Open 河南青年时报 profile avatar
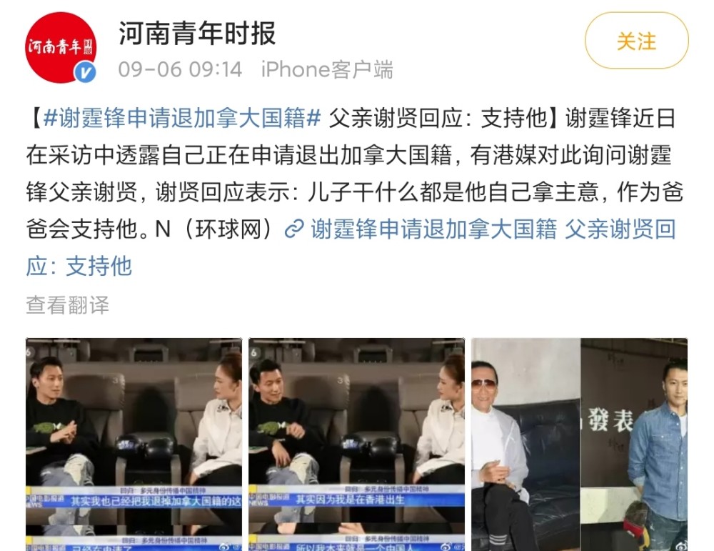Screen dimensions: 714x551 point(61,48)
